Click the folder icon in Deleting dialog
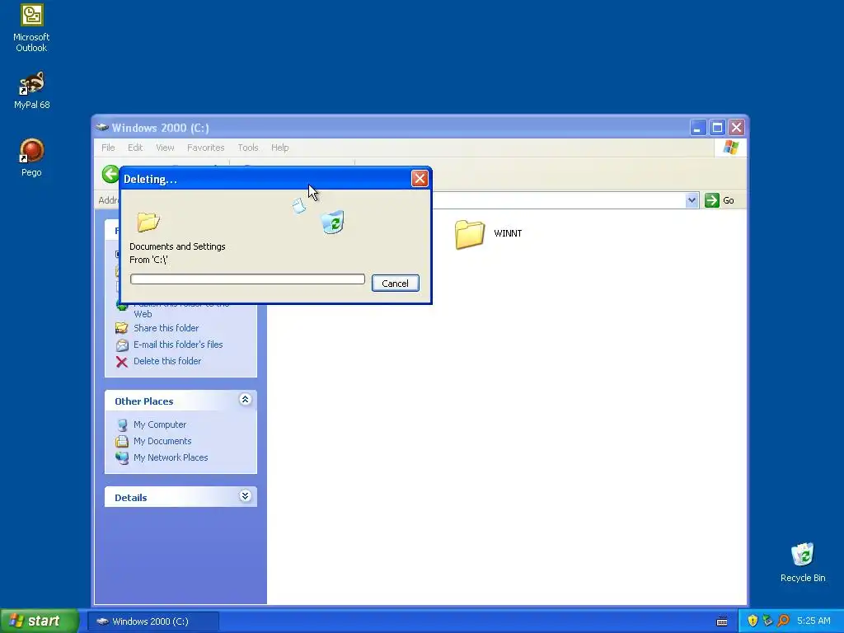 click(148, 221)
